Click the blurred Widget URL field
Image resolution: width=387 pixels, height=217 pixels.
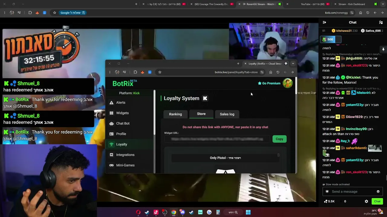pyautogui.click(x=217, y=139)
